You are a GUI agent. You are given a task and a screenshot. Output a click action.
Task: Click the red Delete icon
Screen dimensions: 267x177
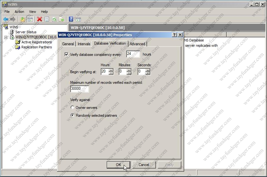39,19
